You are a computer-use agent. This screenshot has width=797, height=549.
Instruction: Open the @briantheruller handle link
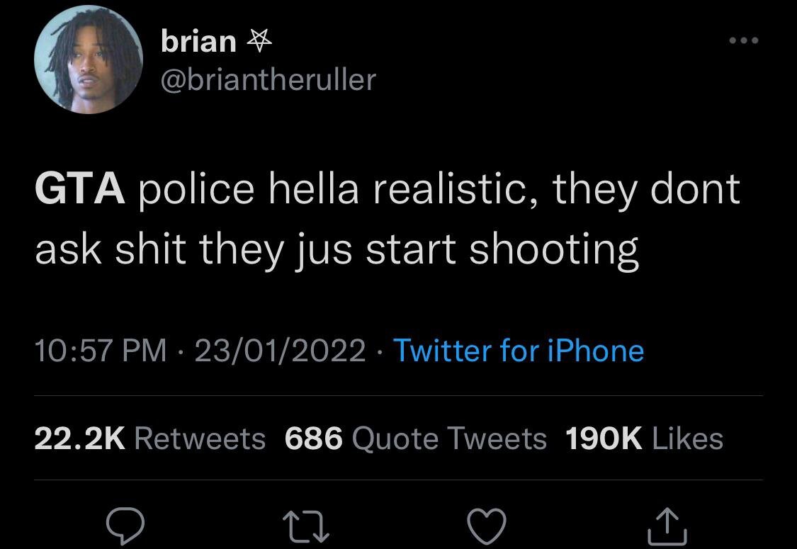coord(269,79)
